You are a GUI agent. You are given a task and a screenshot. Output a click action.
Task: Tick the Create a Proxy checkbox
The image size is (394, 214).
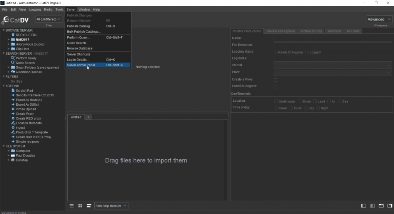click(x=275, y=80)
